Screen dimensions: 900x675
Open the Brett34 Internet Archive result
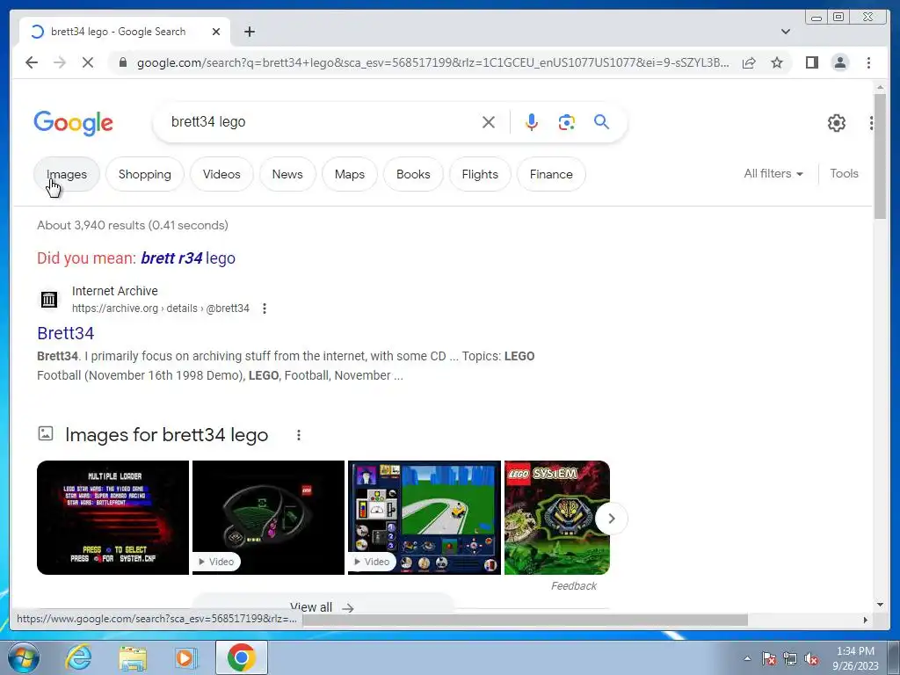pos(65,333)
